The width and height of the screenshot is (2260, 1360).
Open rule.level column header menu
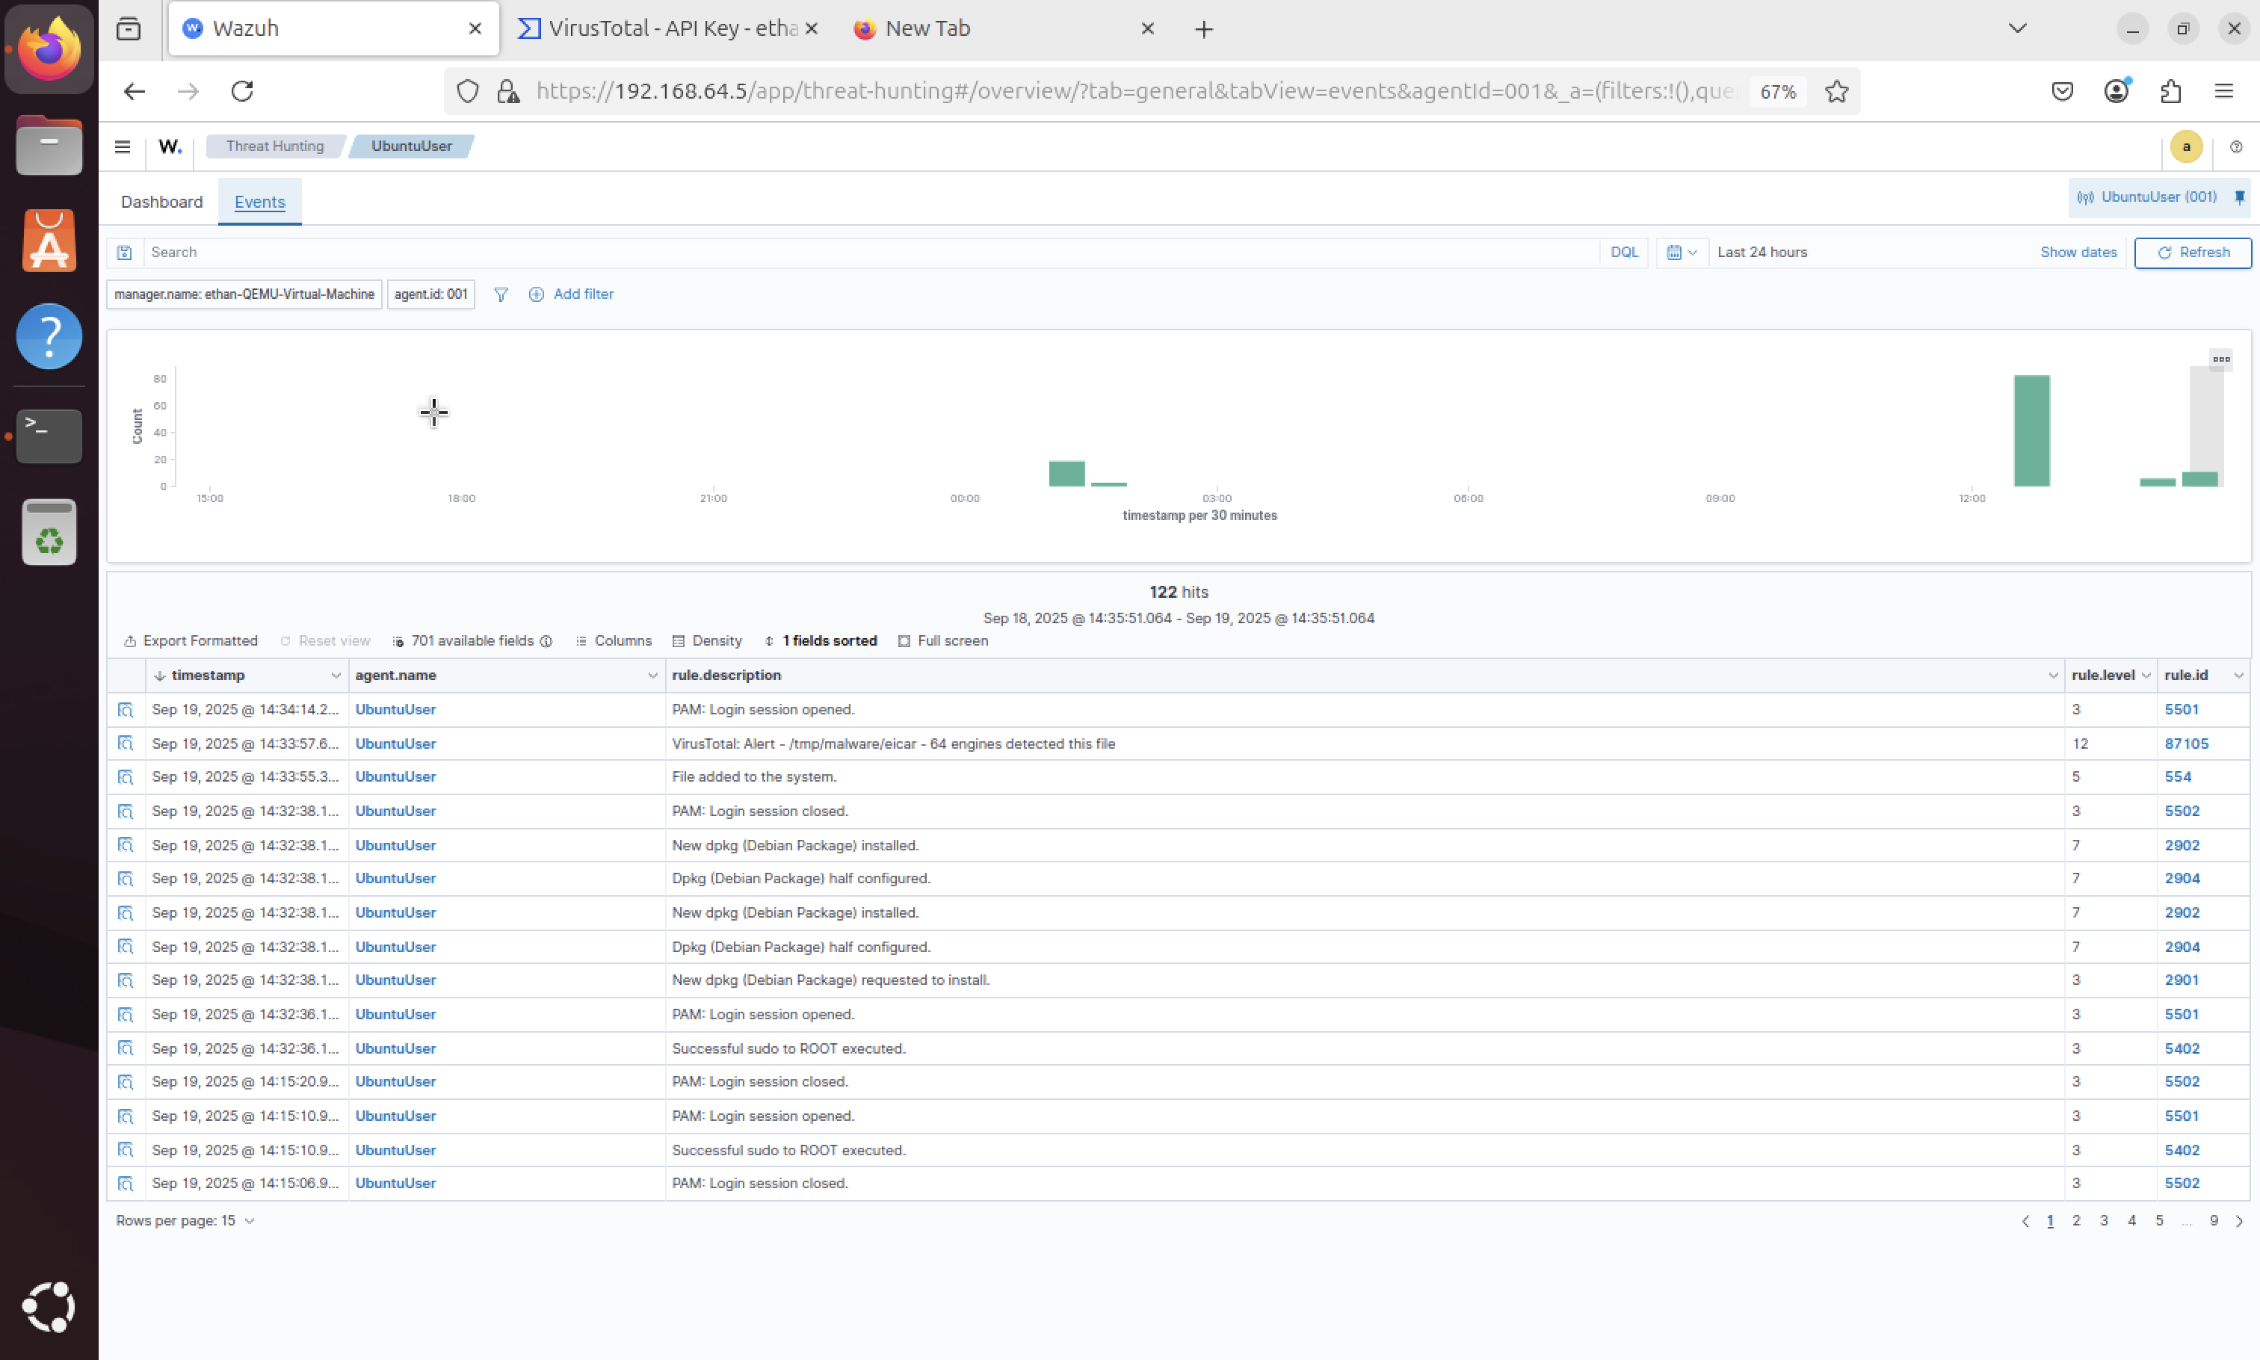[x=2146, y=676]
